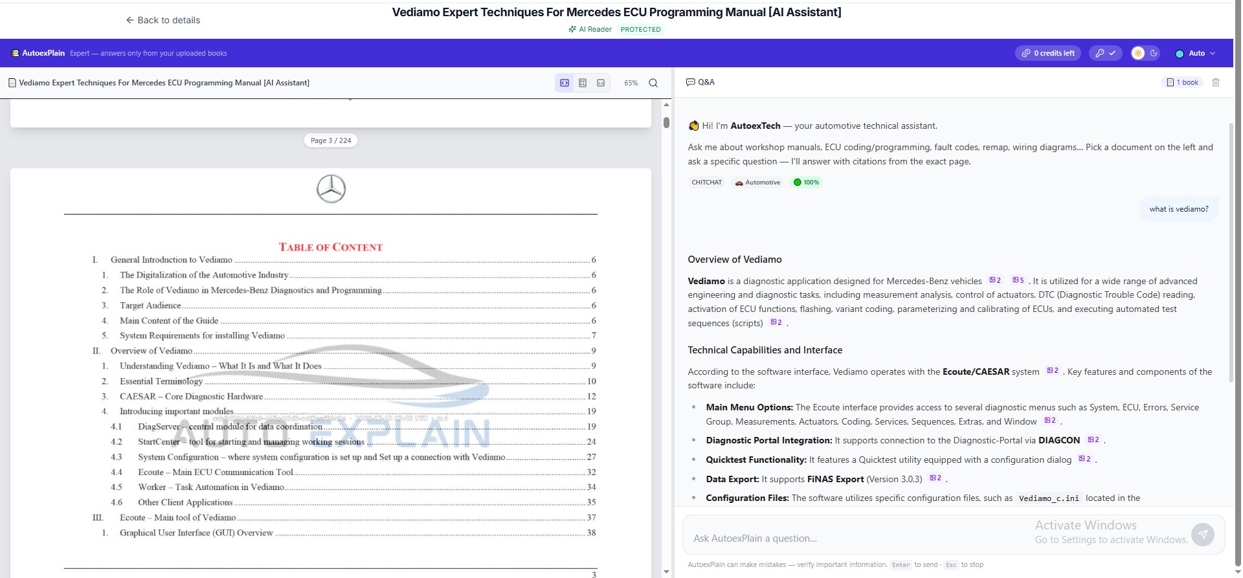The width and height of the screenshot is (1243, 578).
Task: Send question with paper plane button
Action: pos(1203,535)
